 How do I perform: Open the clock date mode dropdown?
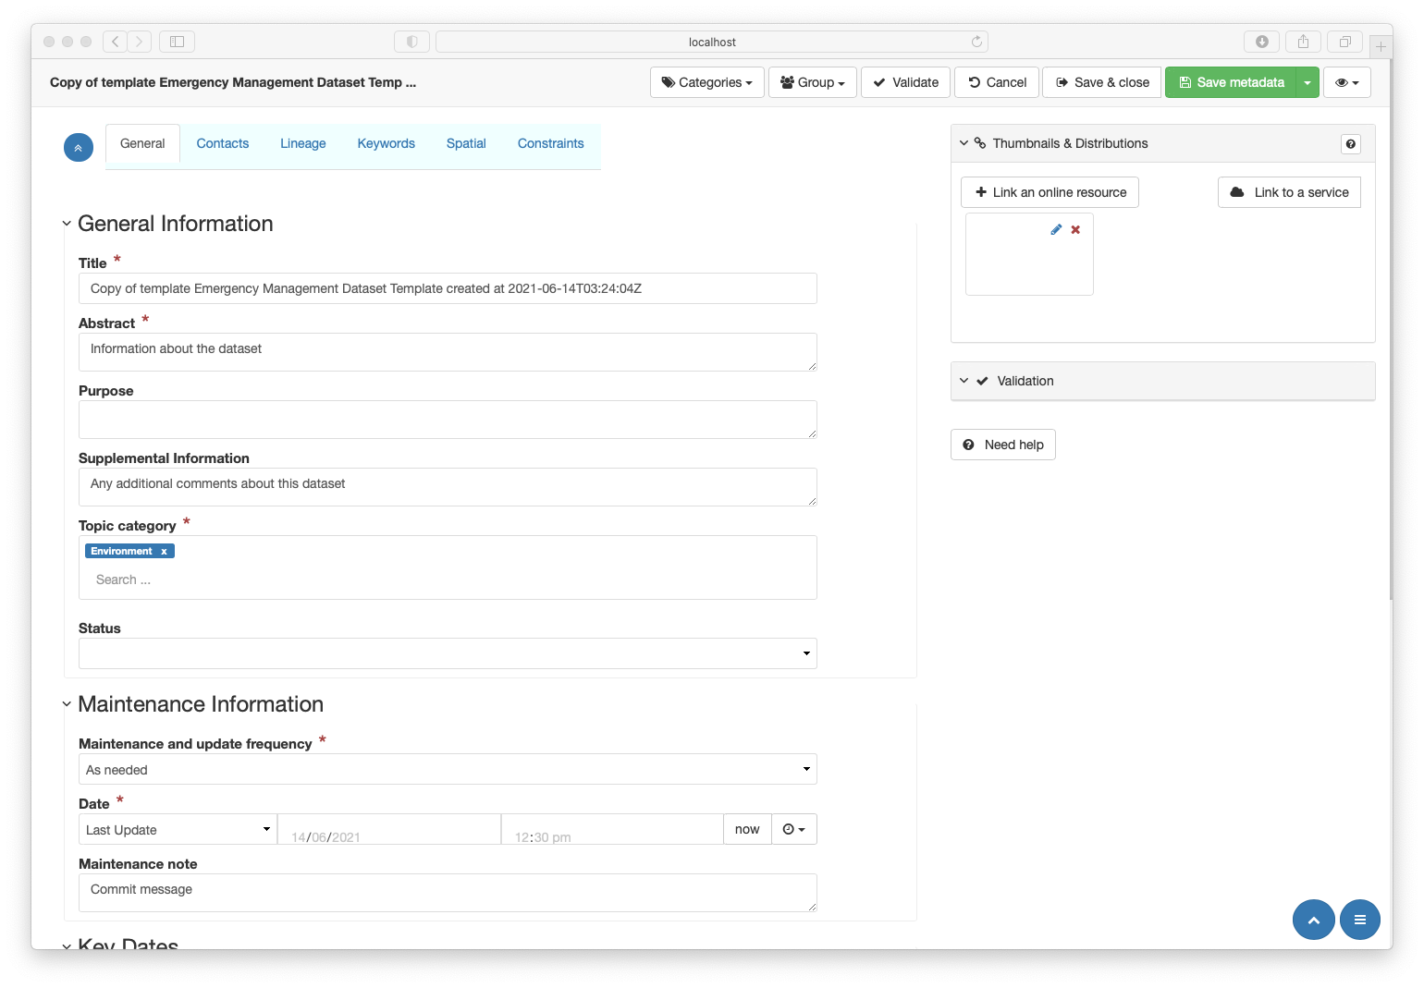pos(794,829)
